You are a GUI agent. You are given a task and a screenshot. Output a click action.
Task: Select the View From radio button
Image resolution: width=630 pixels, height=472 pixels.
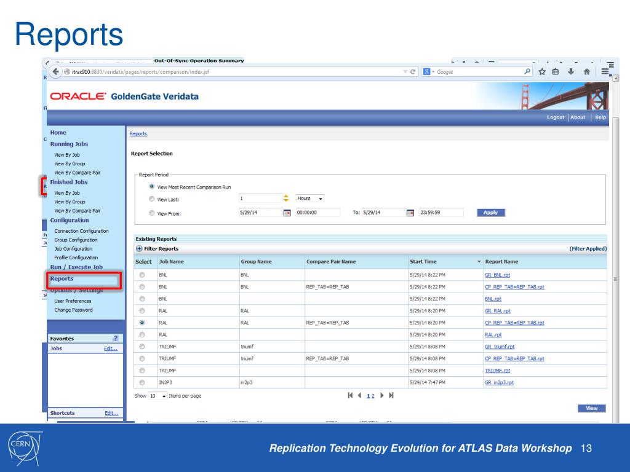click(x=152, y=213)
